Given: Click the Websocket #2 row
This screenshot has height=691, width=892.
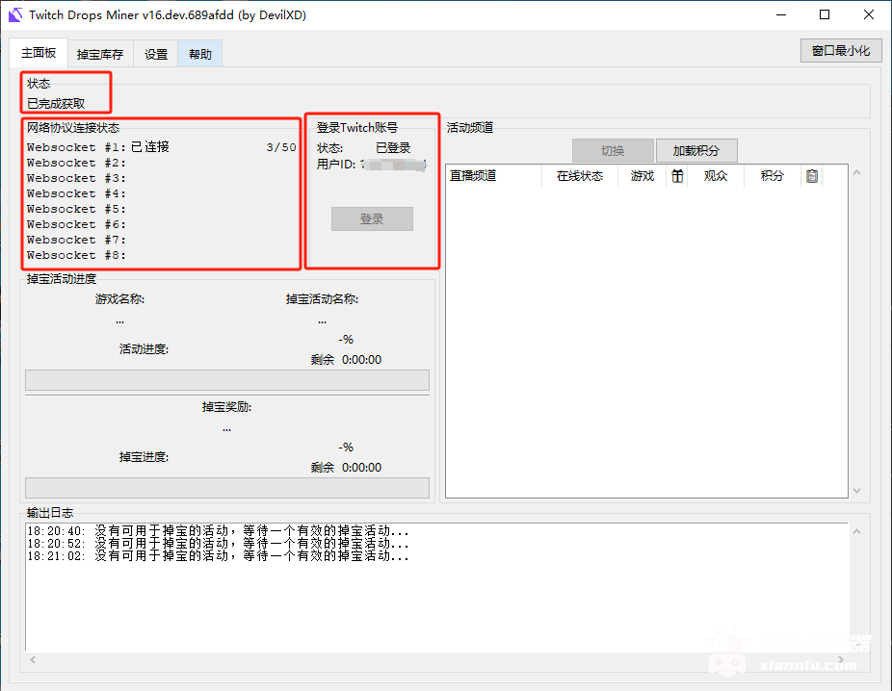Looking at the screenshot, I should [x=76, y=163].
